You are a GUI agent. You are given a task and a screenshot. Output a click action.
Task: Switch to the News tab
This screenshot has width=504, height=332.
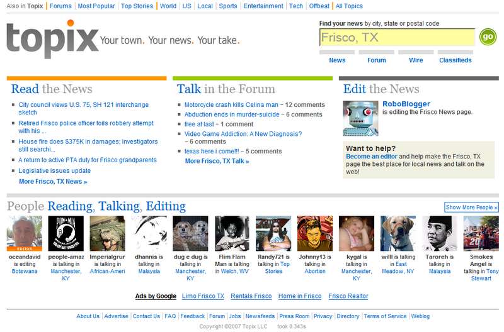[x=337, y=60]
